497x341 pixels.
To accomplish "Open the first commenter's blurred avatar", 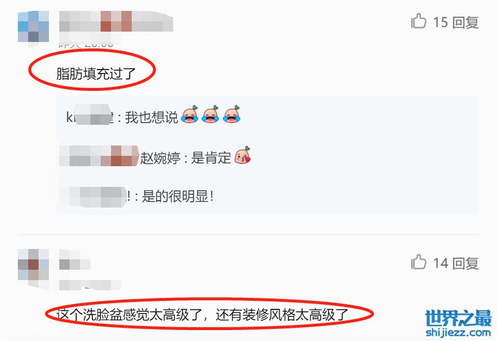I will point(33,26).
